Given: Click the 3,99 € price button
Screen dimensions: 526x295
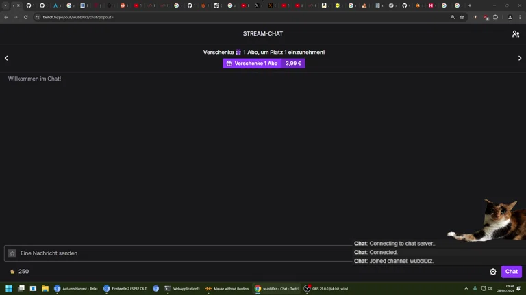Looking at the screenshot, I should pos(293,64).
